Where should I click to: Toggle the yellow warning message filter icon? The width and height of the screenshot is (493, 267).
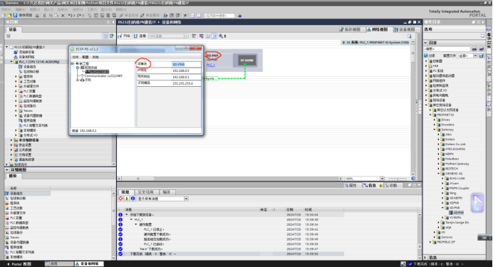click(x=127, y=199)
